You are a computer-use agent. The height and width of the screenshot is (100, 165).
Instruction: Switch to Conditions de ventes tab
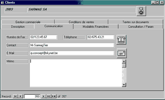(82, 22)
